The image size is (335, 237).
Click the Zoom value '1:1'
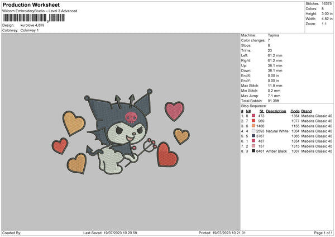[324, 23]
